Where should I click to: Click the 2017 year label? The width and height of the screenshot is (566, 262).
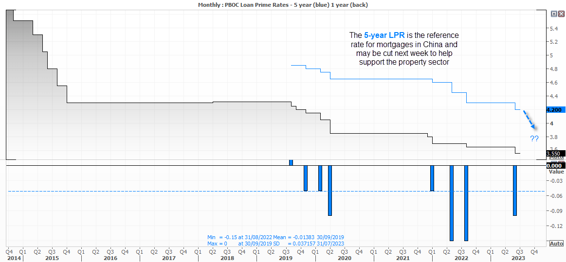point(169,259)
